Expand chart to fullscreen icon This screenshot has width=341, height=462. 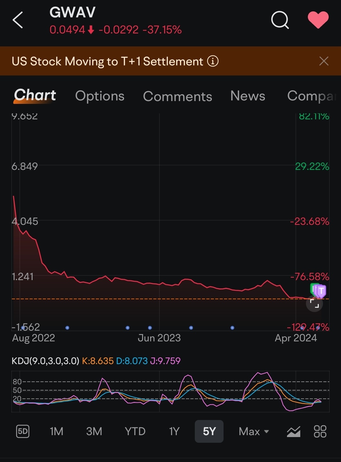pos(314,303)
